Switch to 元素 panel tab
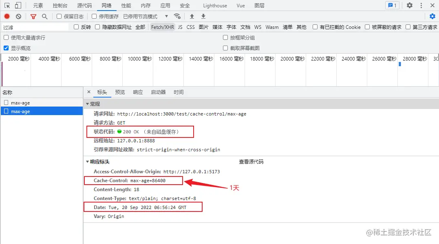This screenshot has height=244, width=439. (38, 6)
